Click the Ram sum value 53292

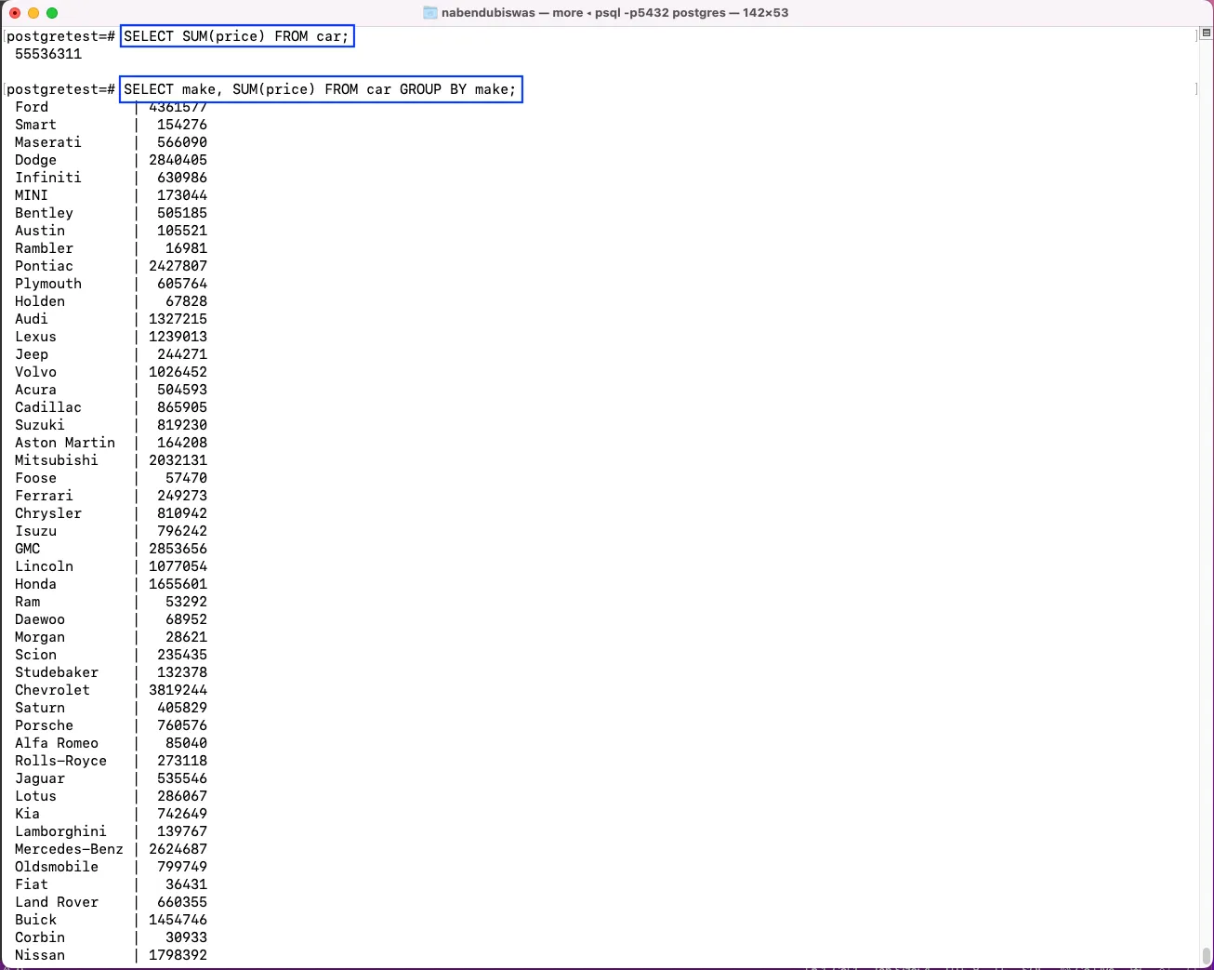(x=187, y=602)
